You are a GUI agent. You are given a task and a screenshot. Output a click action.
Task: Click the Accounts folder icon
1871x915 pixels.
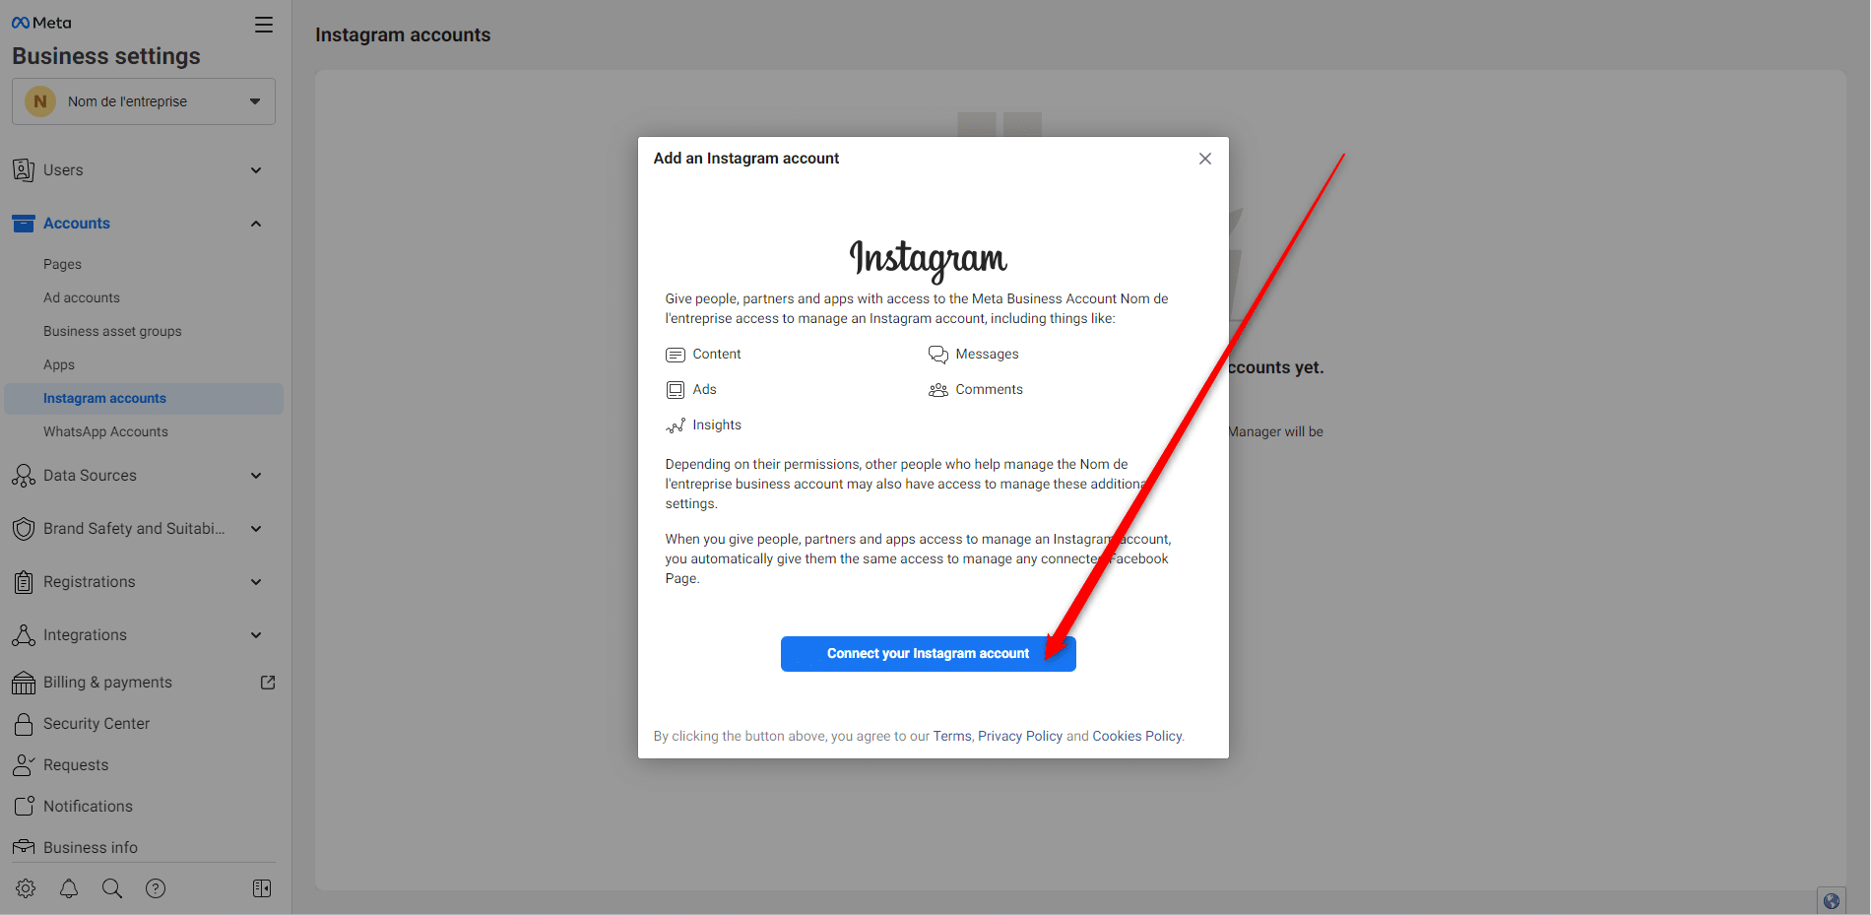click(x=24, y=224)
